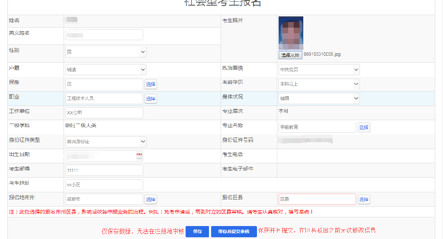Expand the 户籍 dropdown showing 城镇
This screenshot has height=239, width=443.
[x=106, y=70]
